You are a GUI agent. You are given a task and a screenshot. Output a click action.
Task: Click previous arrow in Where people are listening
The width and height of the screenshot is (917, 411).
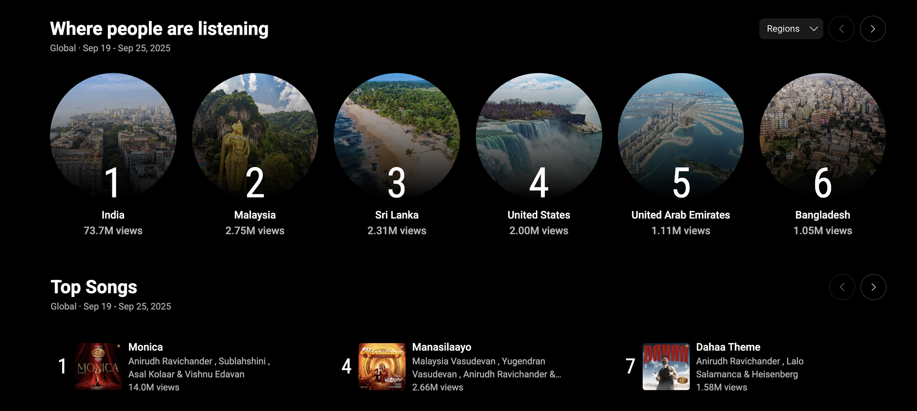[x=841, y=29]
